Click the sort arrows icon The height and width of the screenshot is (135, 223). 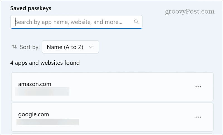pyautogui.click(x=14, y=47)
